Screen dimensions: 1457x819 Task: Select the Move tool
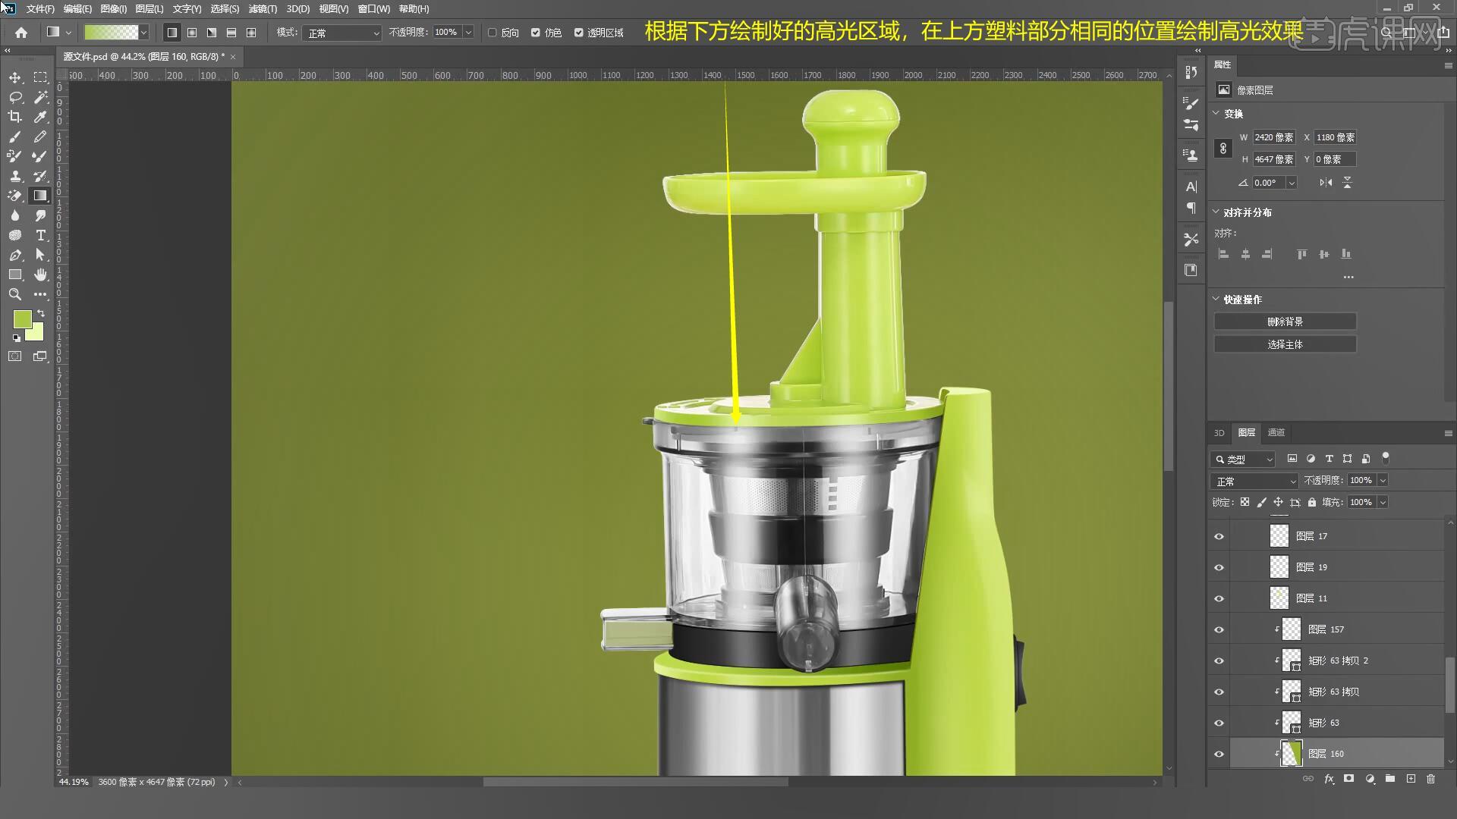point(14,77)
